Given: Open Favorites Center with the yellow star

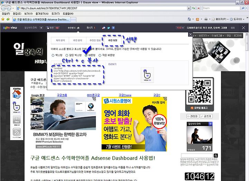Looking at the screenshot, I should click(3, 19).
